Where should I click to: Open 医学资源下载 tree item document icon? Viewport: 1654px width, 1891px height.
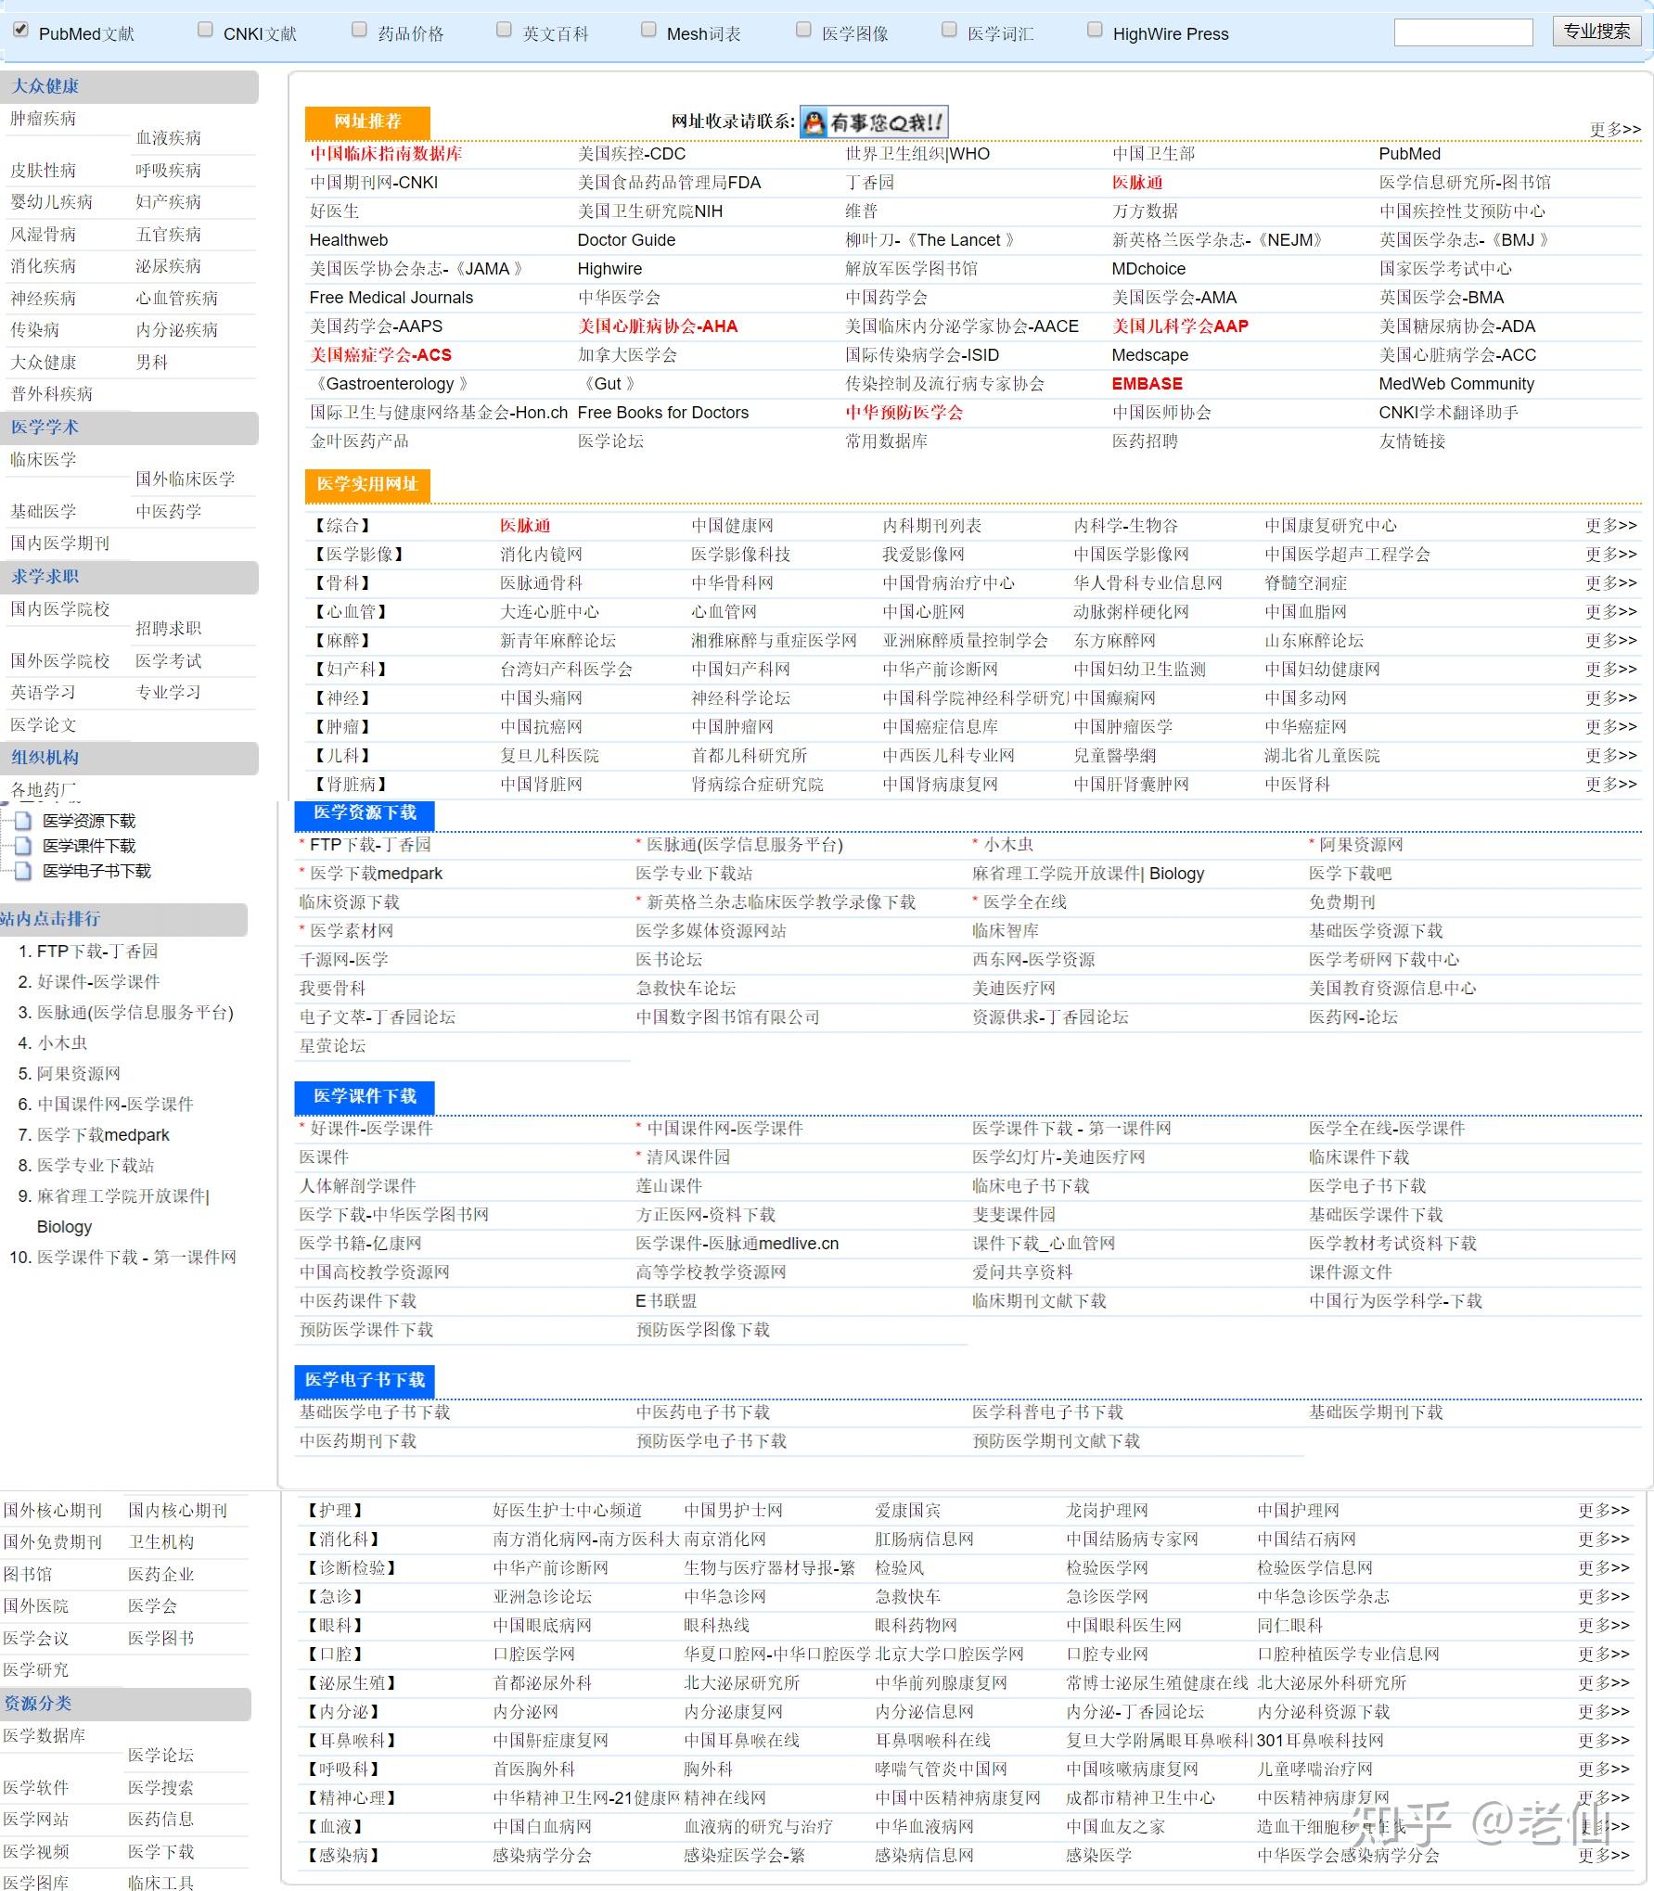[x=23, y=821]
